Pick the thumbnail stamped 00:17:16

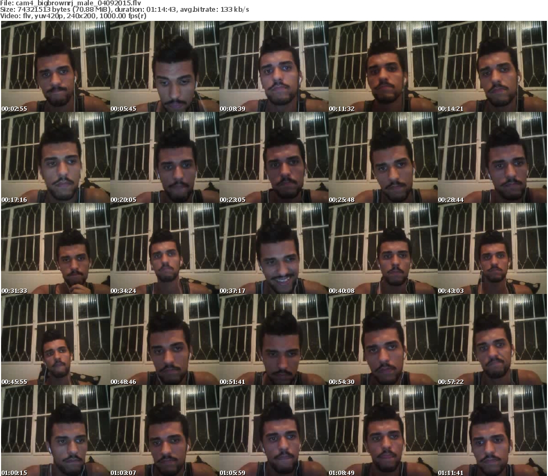click(x=56, y=157)
